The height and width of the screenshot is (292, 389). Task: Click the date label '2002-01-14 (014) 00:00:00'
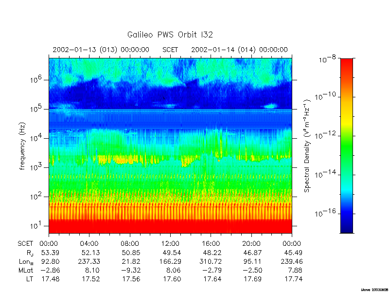239,50
